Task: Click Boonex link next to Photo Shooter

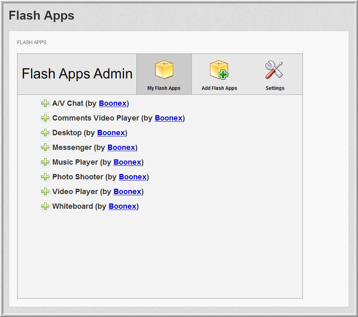Action: [133, 177]
